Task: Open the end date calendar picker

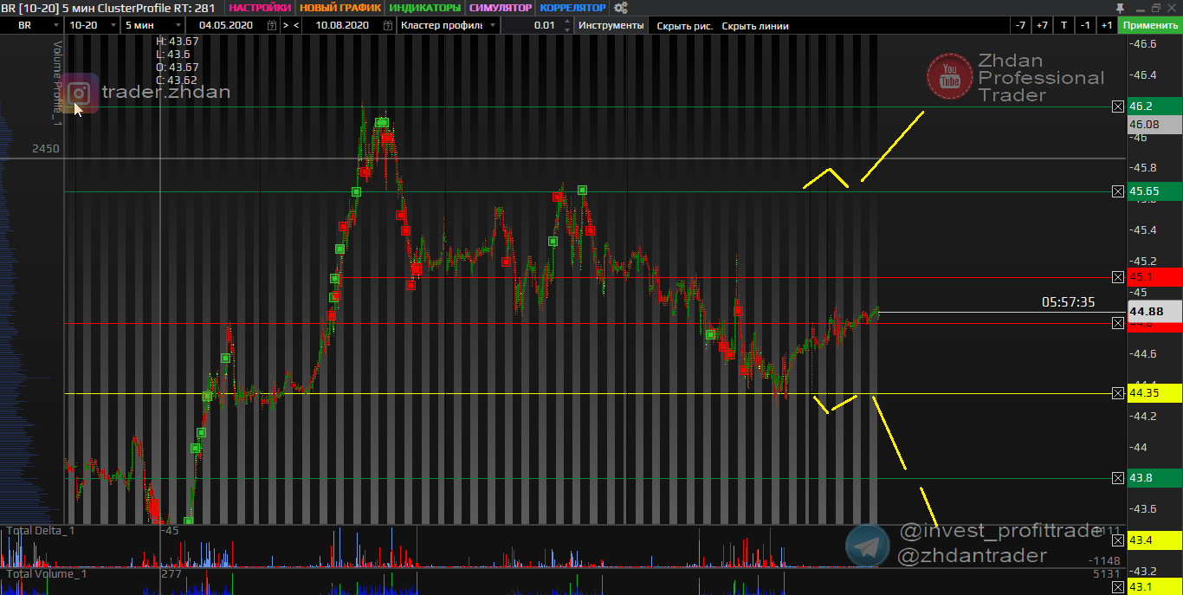Action: [x=386, y=26]
